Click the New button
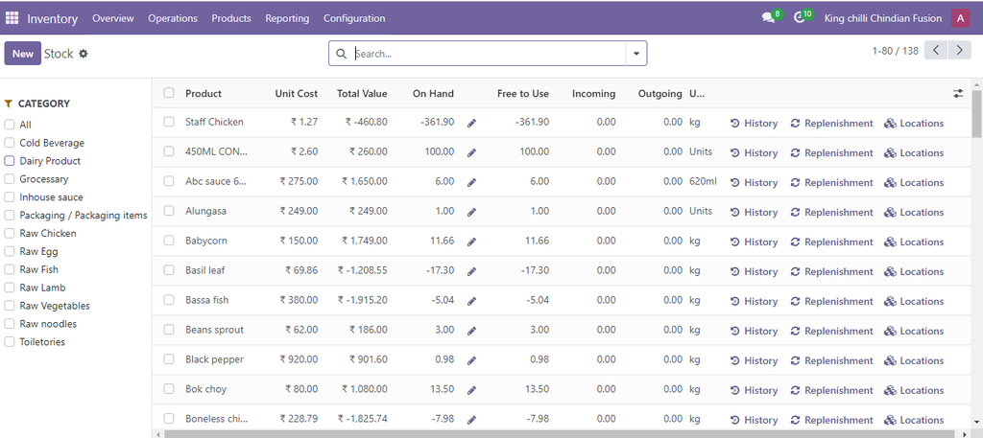Screen dimensions: 983x438 23,53
